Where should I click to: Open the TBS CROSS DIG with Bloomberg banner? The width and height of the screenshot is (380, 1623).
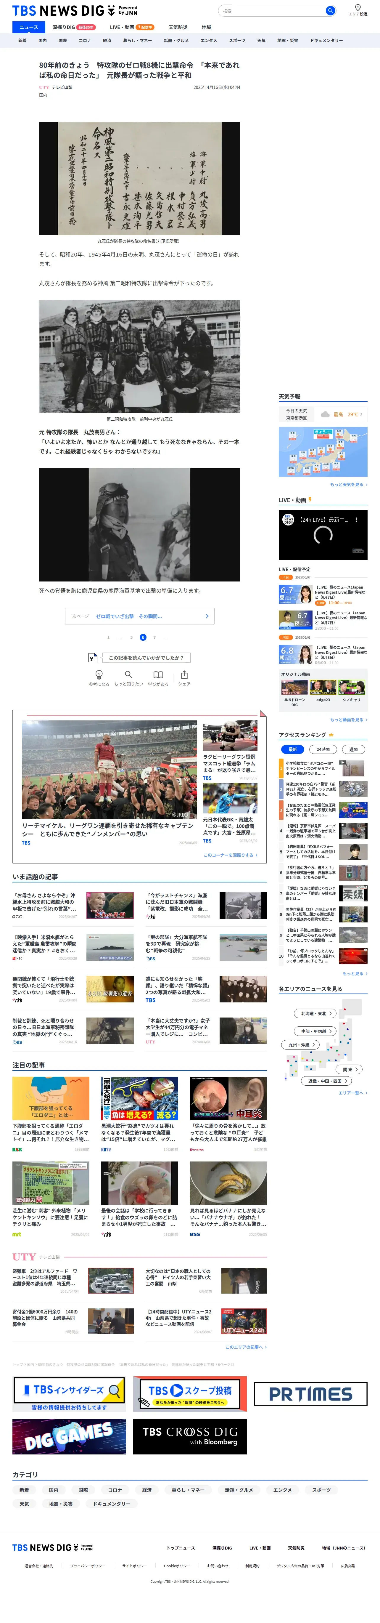(190, 1436)
